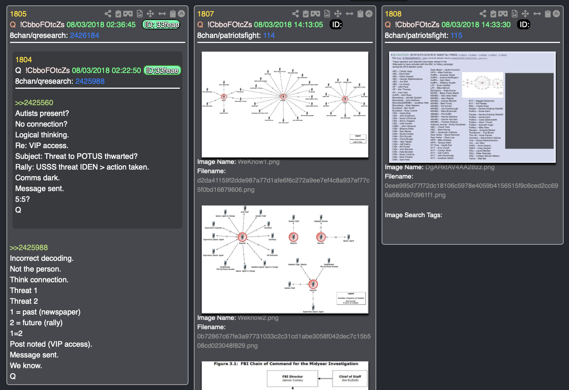This screenshot has height=390, width=569.
Task: Click image file icon on post 1807
Action: [x=327, y=14]
